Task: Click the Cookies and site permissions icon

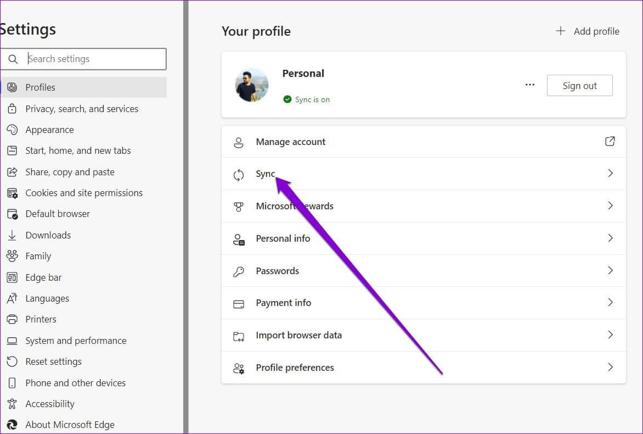Action: [12, 193]
